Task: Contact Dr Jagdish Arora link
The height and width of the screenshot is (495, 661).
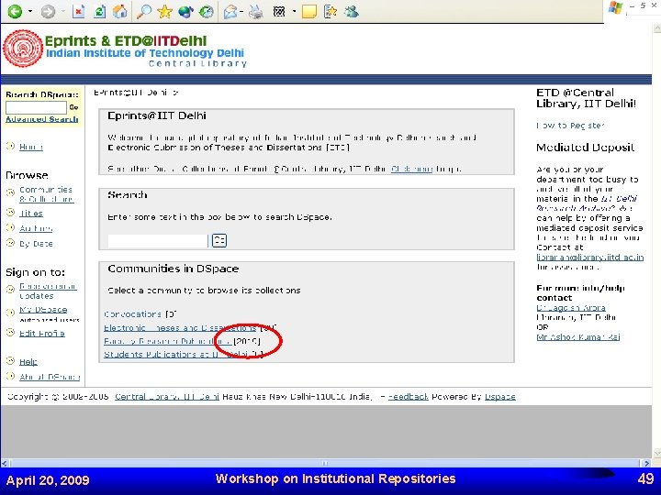Action: pyautogui.click(x=571, y=308)
